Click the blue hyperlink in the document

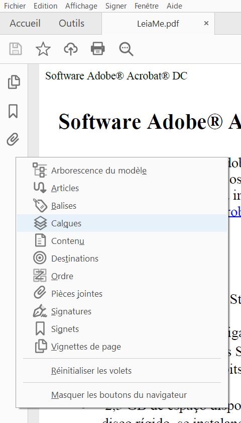(234, 213)
